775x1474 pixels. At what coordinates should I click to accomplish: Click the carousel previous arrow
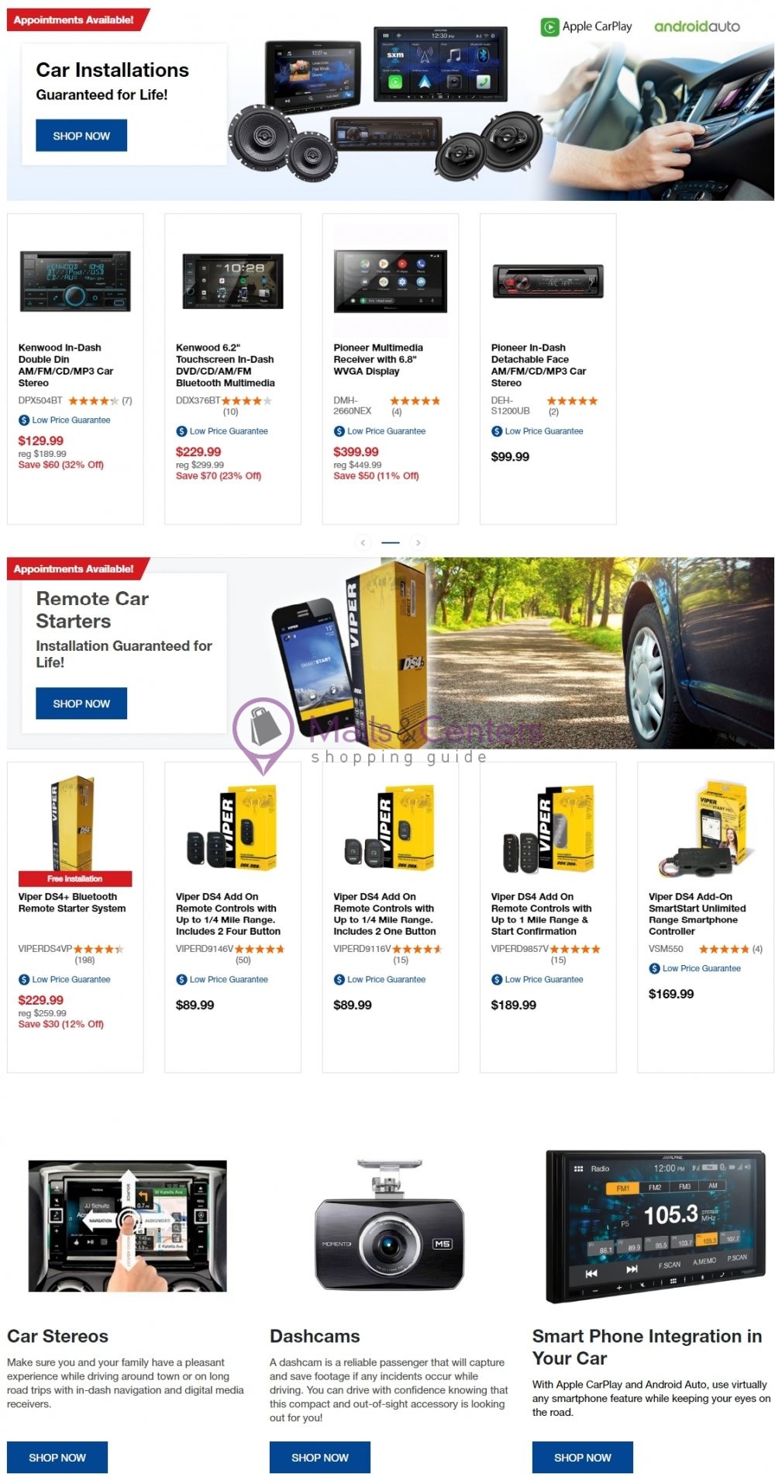[363, 542]
